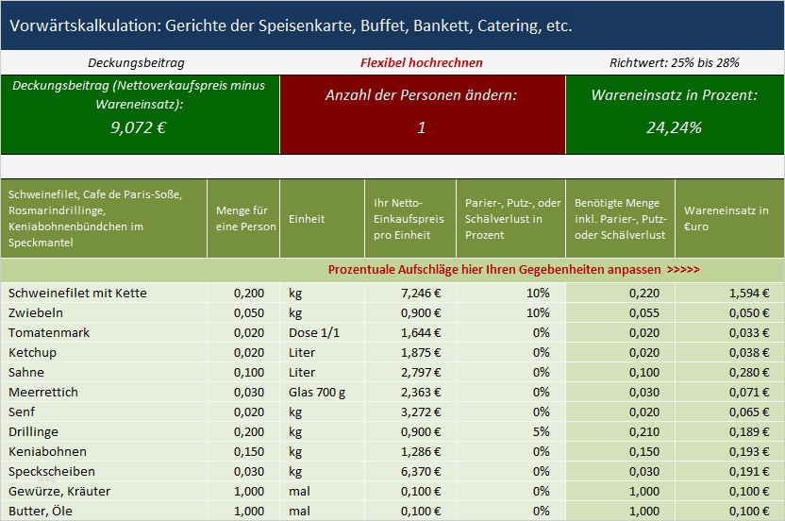This screenshot has width=785, height=521.
Task: Select the Butter, Öle cell
Action: 104,511
